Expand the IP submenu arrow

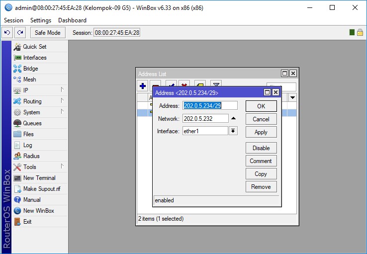click(x=62, y=89)
